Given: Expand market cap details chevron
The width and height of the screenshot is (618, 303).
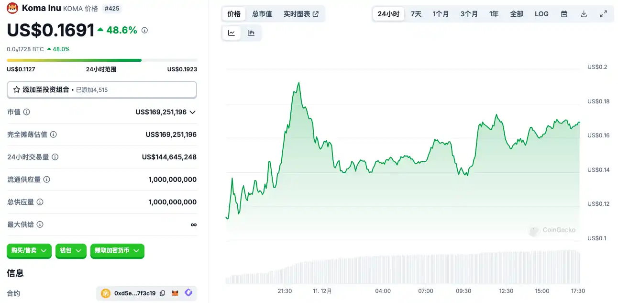Looking at the screenshot, I should tap(193, 112).
